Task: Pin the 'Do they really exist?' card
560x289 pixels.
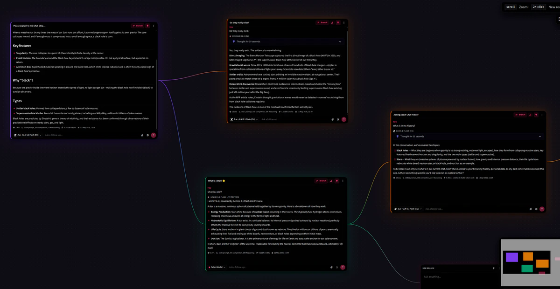Action: point(338,22)
